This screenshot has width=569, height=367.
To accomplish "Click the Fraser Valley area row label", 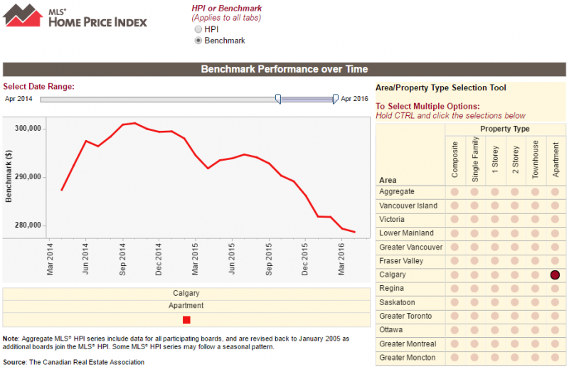I will pyautogui.click(x=403, y=261).
